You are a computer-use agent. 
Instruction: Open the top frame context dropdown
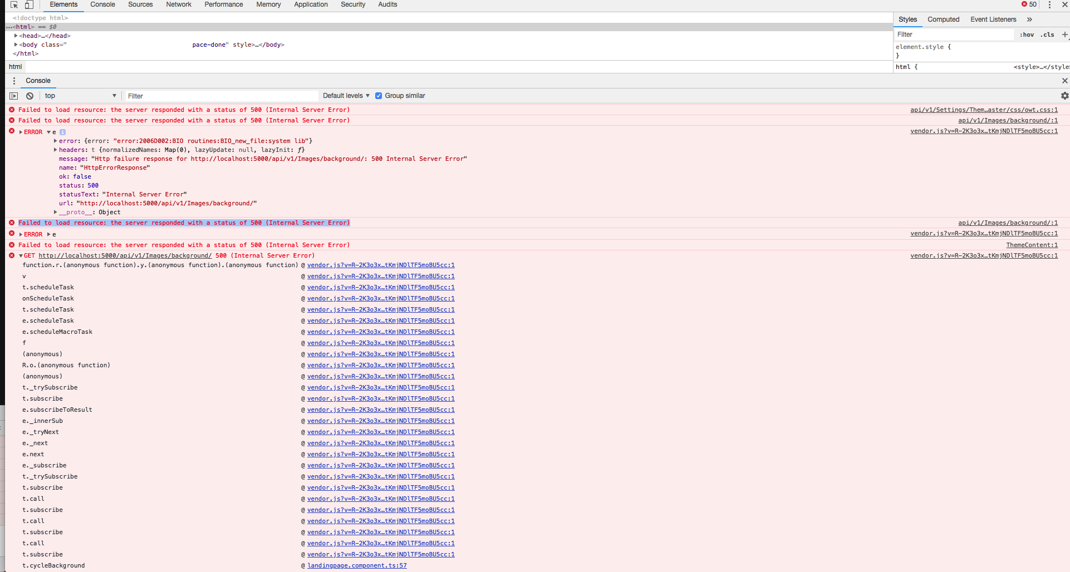pos(80,96)
